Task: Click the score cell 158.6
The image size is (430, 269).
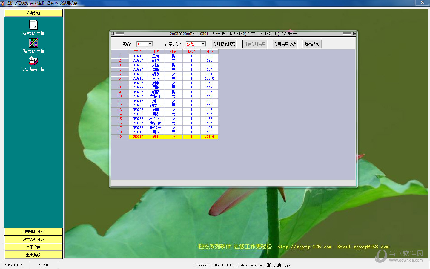Action: [x=209, y=78]
